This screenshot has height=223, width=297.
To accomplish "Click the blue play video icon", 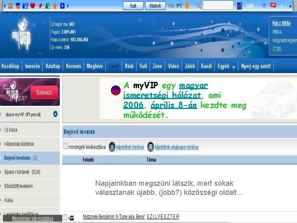I will pos(62,6).
